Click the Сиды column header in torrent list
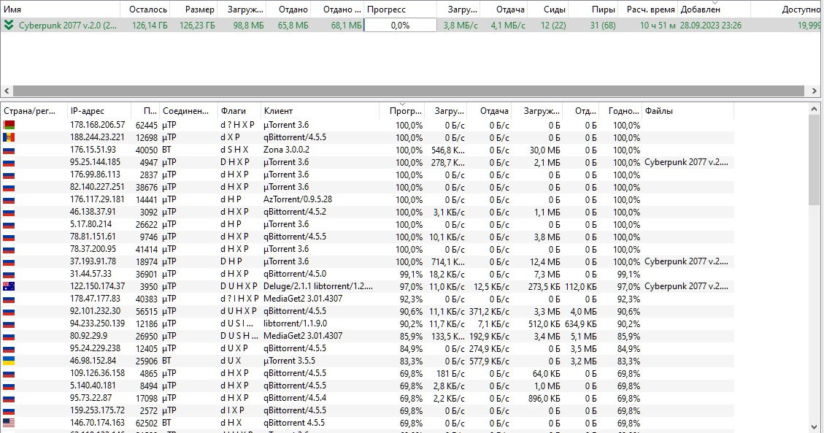 (x=549, y=9)
